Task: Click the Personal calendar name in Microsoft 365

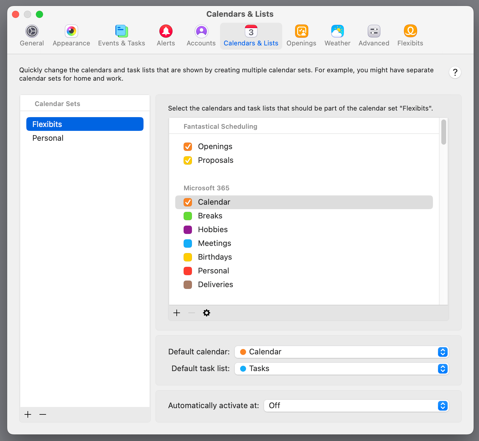Action: pos(213,271)
